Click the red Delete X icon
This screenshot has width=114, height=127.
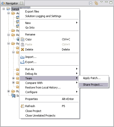pos(22,49)
